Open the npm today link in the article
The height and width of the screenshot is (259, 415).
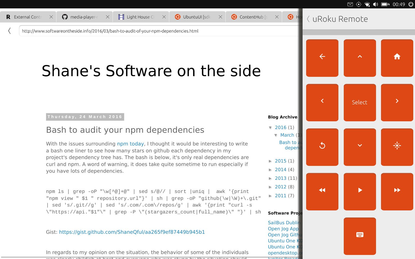click(x=130, y=144)
